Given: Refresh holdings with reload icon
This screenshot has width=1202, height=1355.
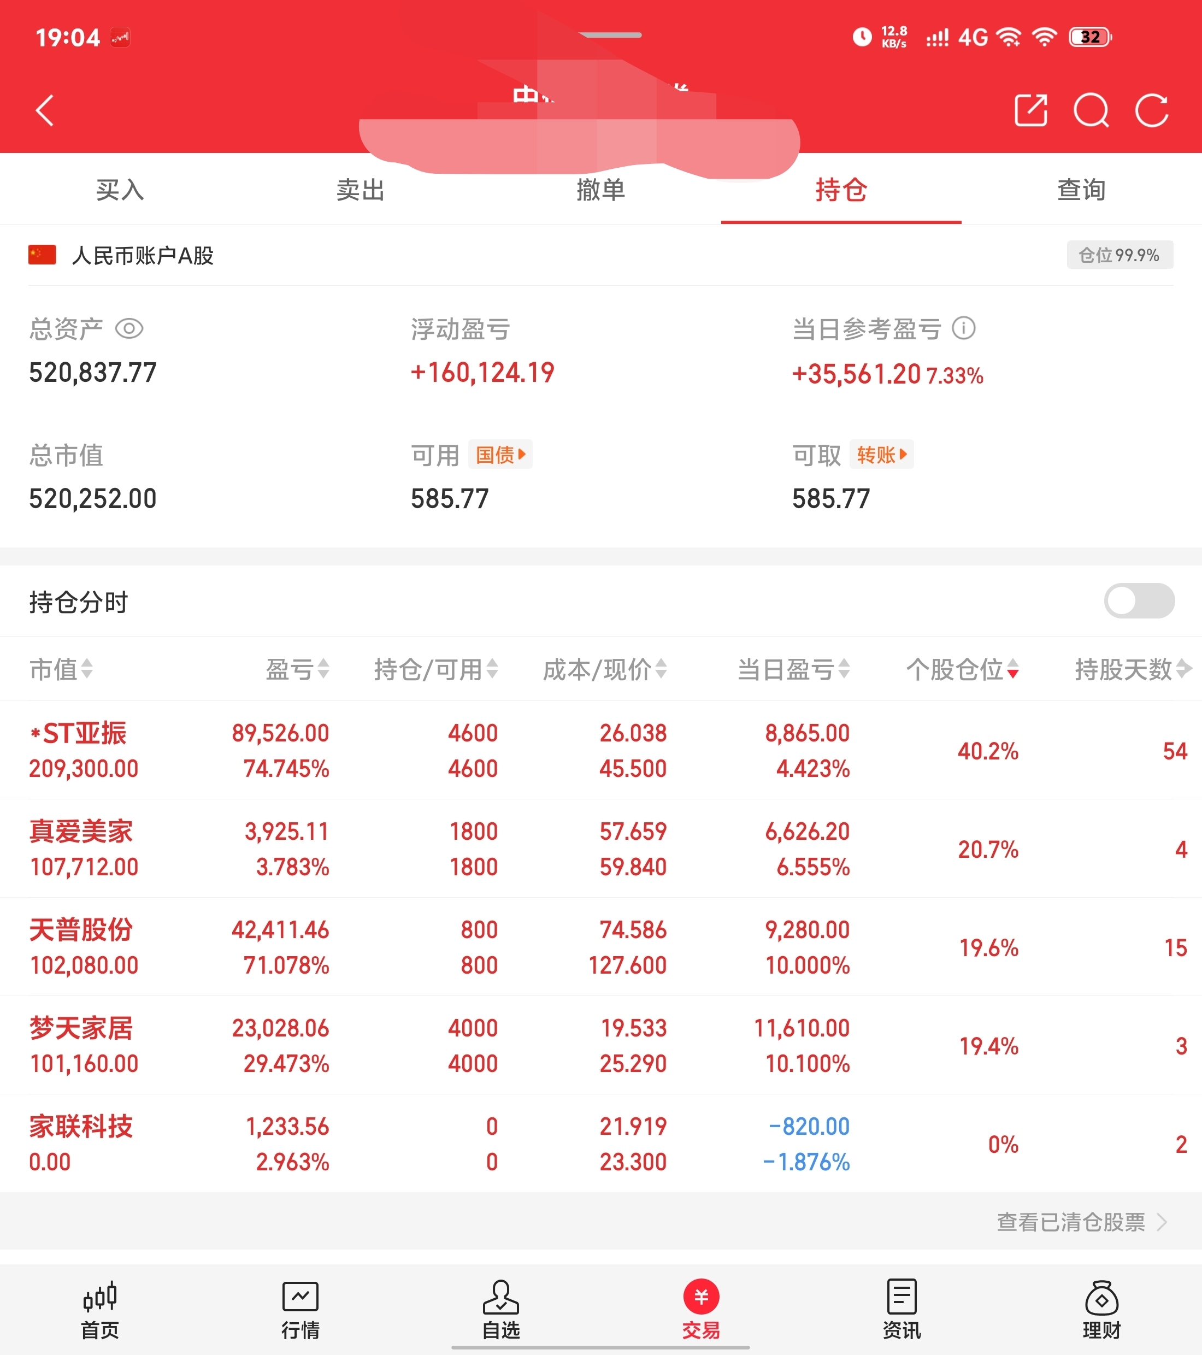Looking at the screenshot, I should coord(1152,110).
